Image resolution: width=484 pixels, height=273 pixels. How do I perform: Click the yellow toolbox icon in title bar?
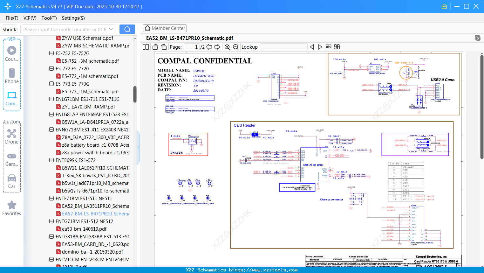point(444,6)
